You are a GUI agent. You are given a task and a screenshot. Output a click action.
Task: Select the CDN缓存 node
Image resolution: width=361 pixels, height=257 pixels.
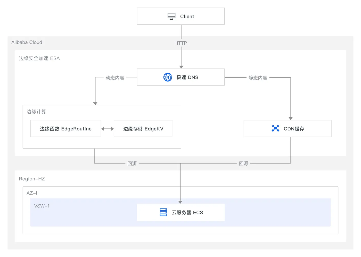(288, 129)
